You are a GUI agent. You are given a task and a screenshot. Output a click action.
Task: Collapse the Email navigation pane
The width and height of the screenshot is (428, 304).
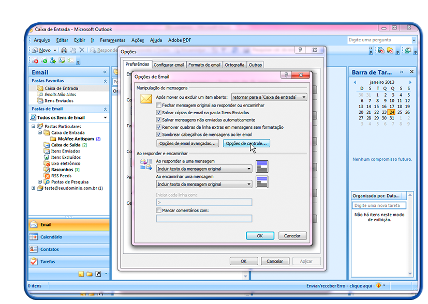(105, 72)
